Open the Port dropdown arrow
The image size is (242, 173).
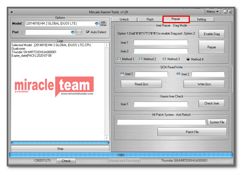(73, 32)
